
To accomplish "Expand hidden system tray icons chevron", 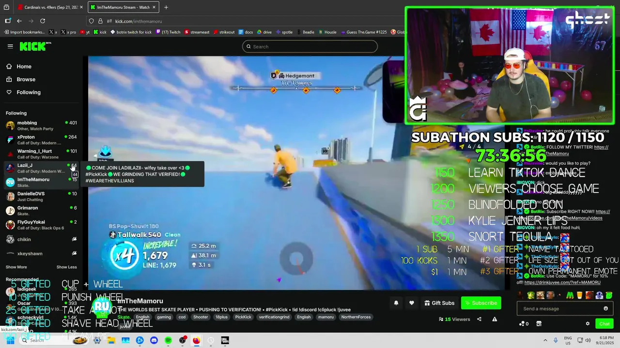I will coord(545,340).
